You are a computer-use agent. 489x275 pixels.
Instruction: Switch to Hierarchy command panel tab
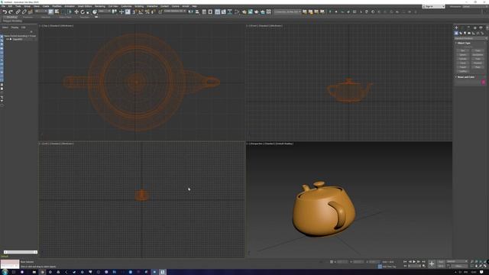[468, 28]
